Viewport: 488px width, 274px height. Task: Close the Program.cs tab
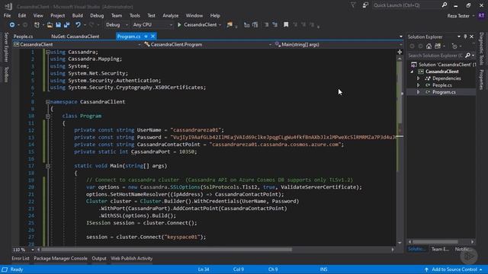[152, 37]
